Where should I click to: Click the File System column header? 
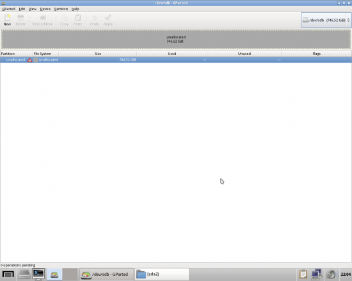coord(45,54)
